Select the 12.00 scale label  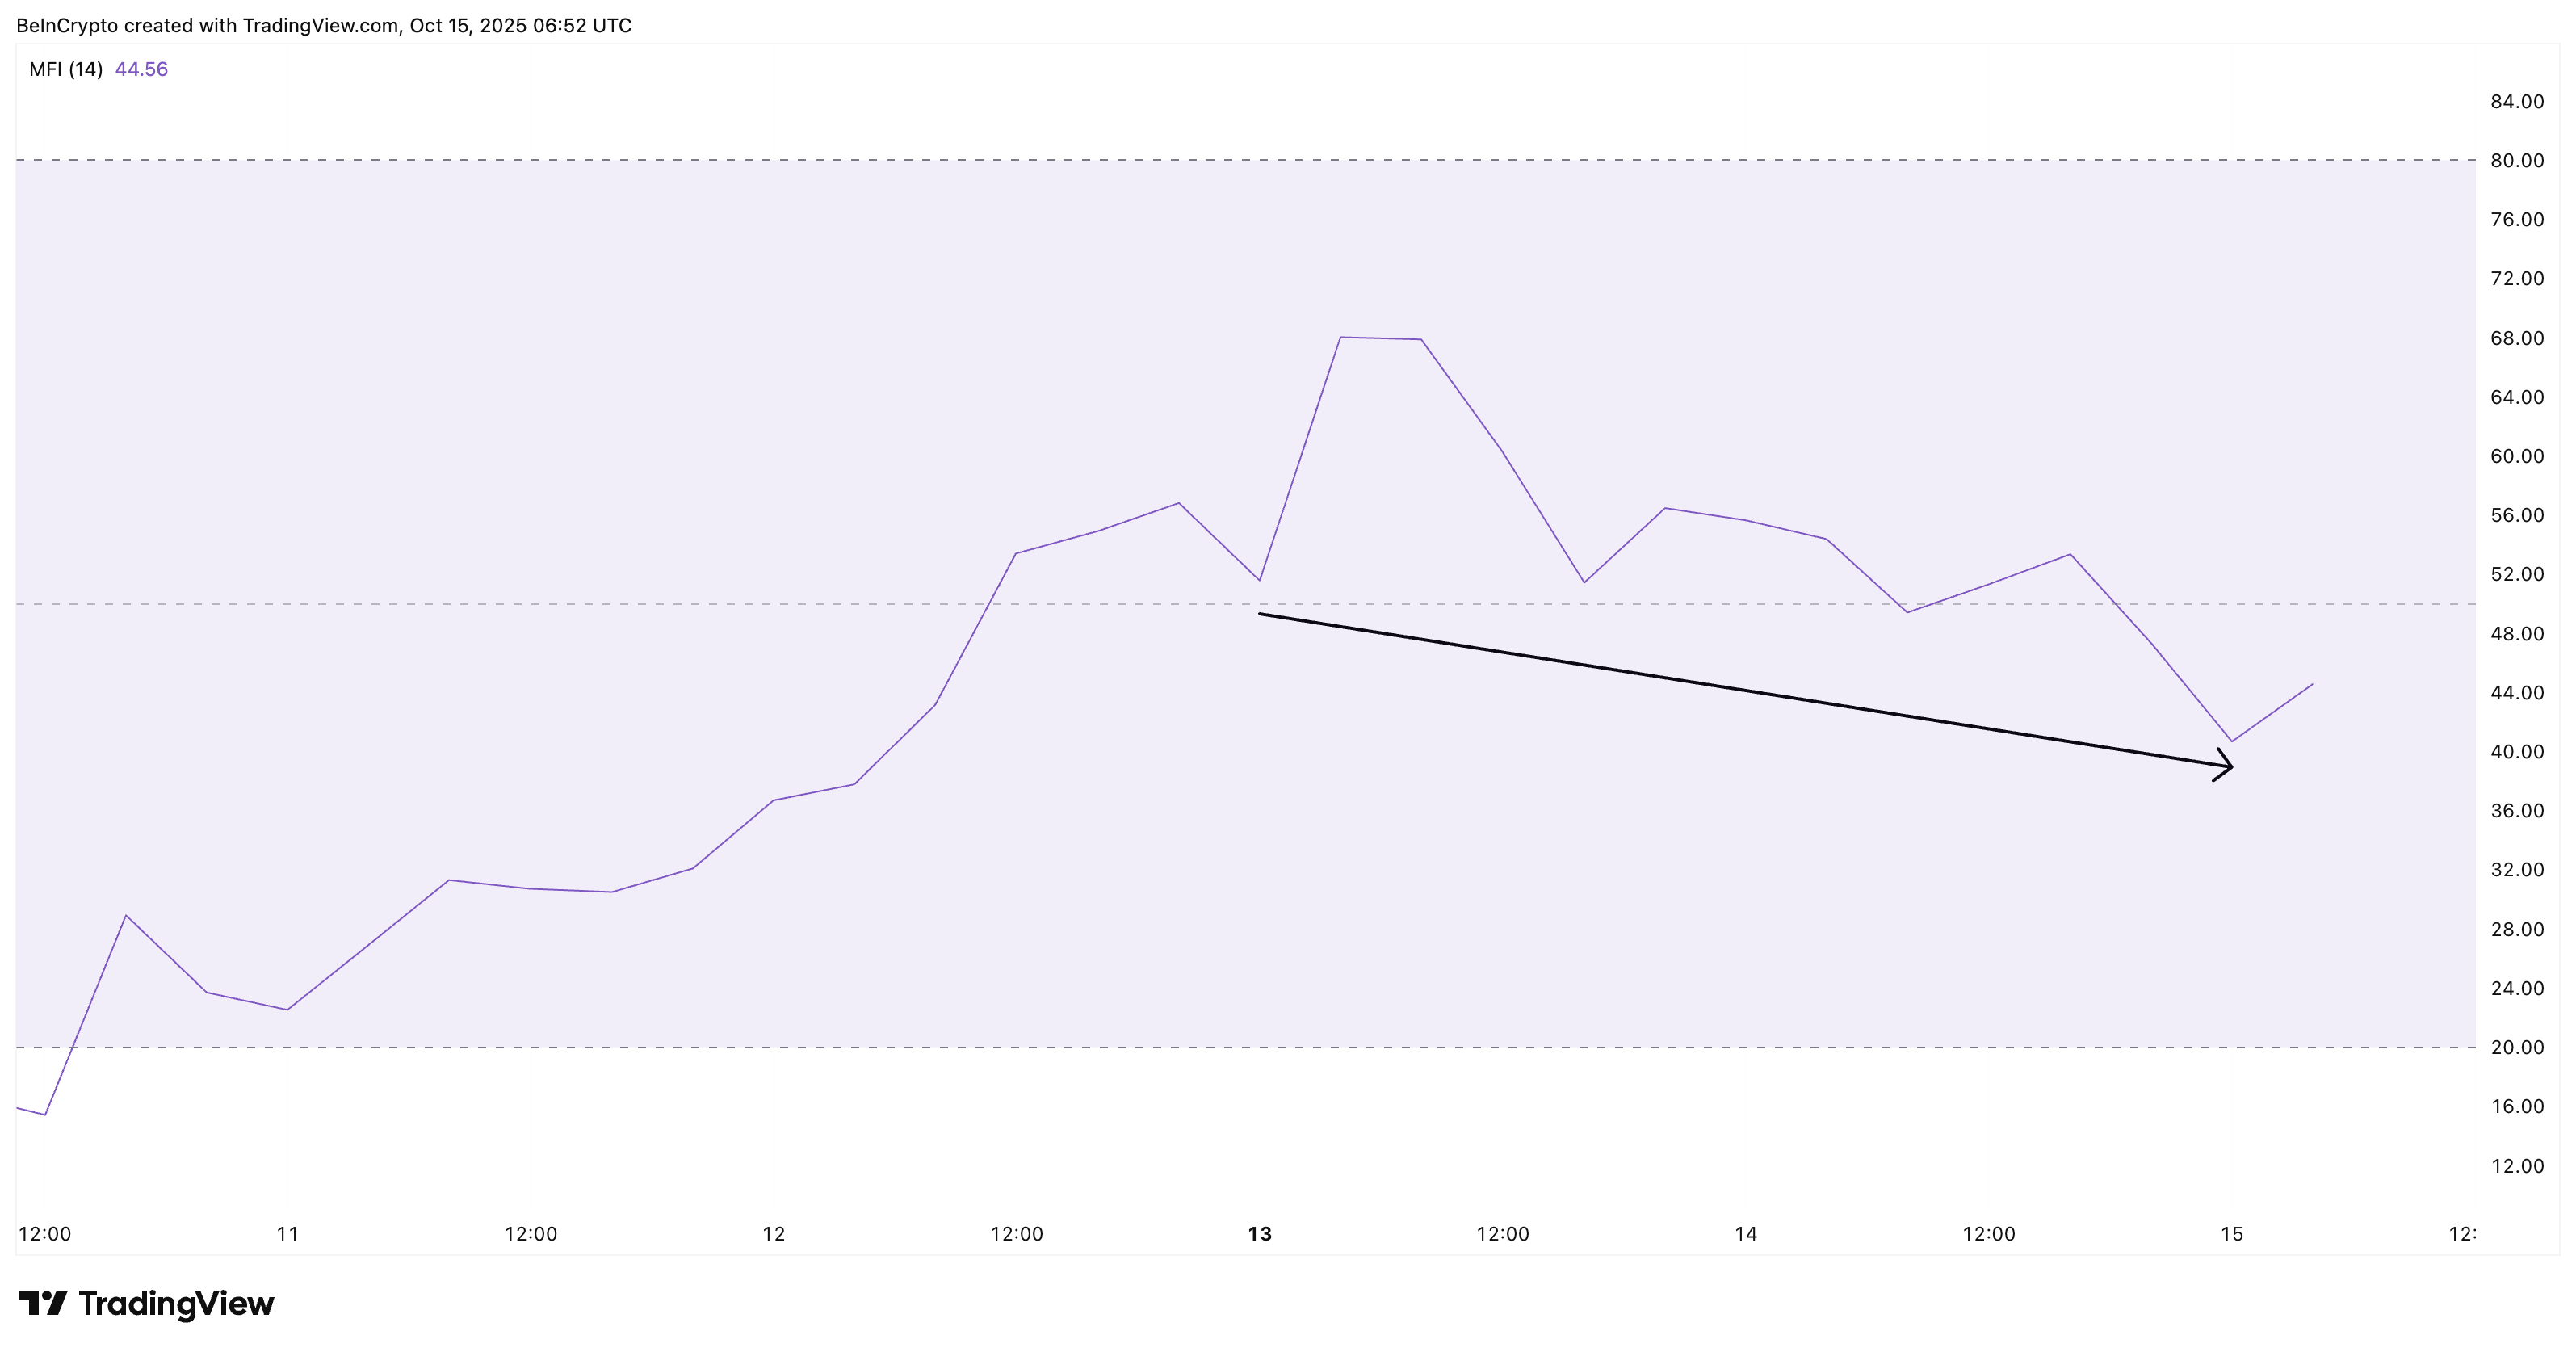(x=2517, y=1166)
